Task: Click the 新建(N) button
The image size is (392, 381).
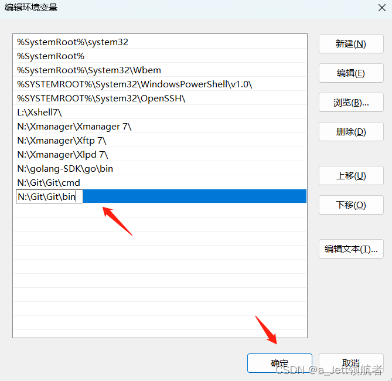Action: point(351,44)
